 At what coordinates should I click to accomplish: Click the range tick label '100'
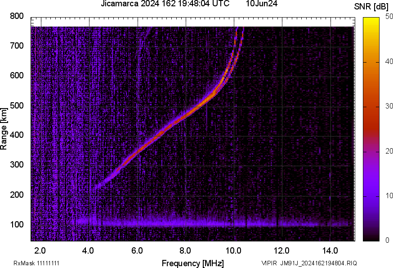coord(17,224)
